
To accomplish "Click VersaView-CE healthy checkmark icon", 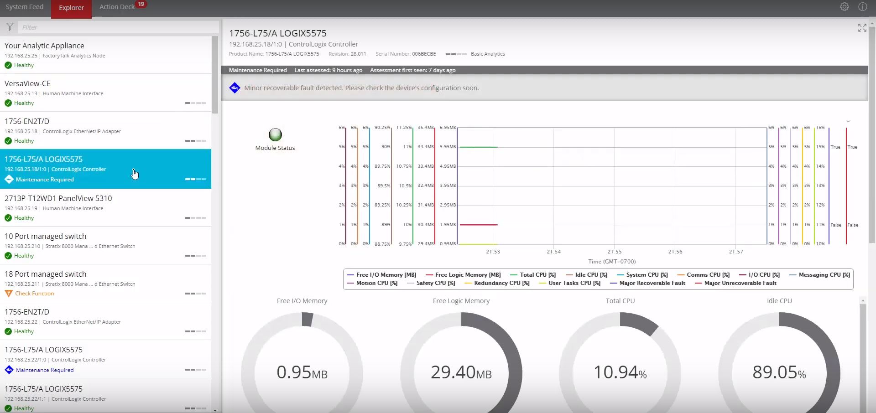I will coord(8,103).
